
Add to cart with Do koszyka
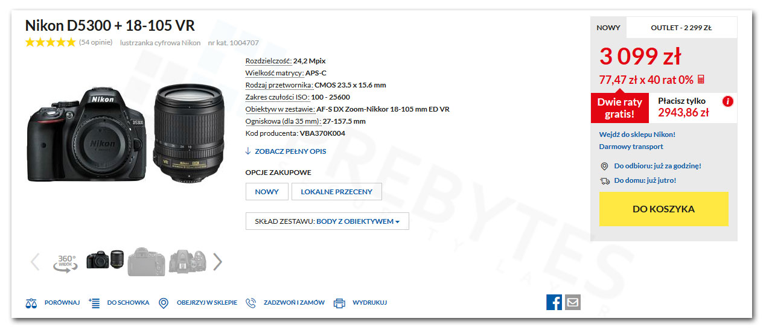coord(664,209)
